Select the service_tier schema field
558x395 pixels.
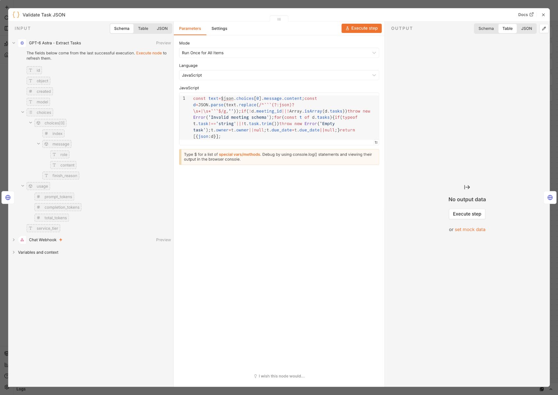point(43,228)
